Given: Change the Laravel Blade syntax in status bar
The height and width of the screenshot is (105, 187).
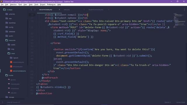Looking at the screenshot, I should coord(181,102).
